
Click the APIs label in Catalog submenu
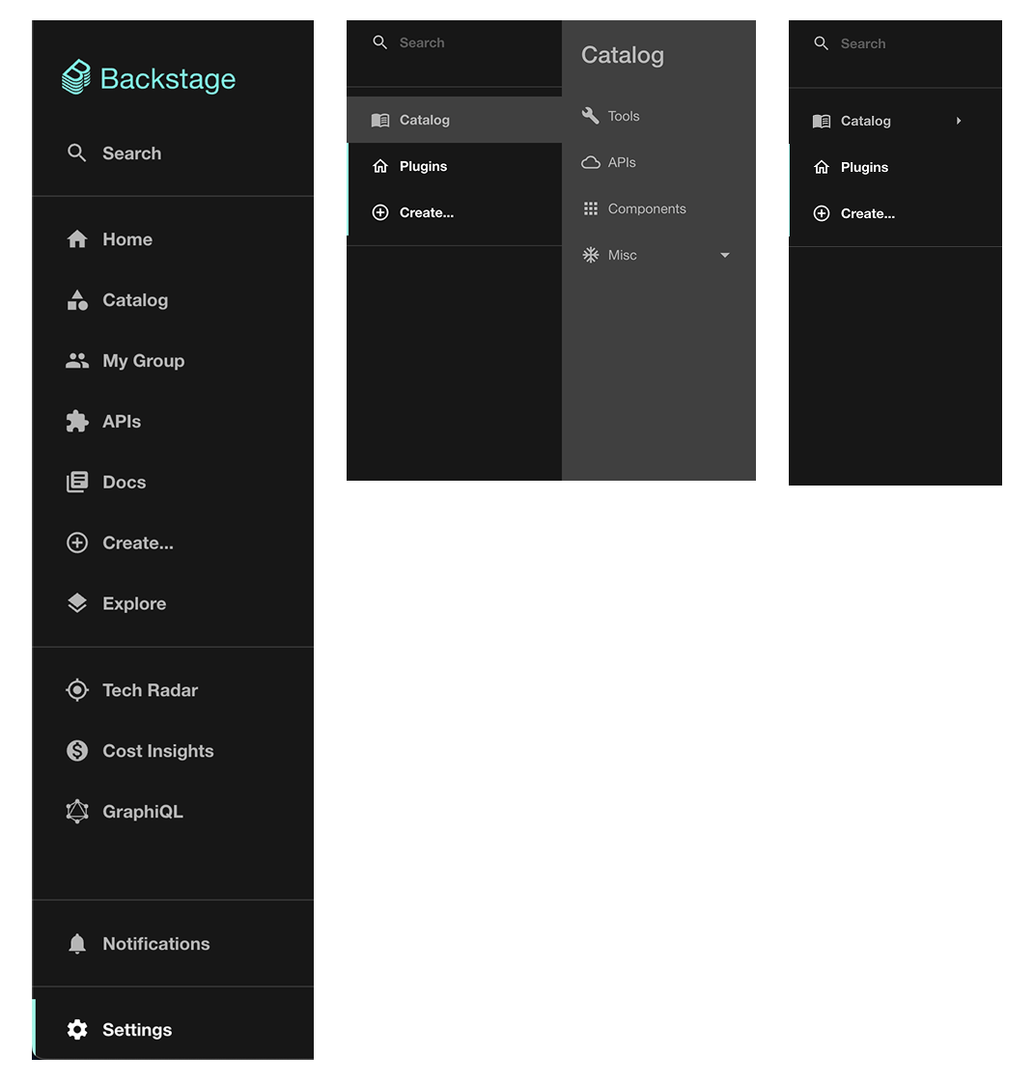(621, 162)
